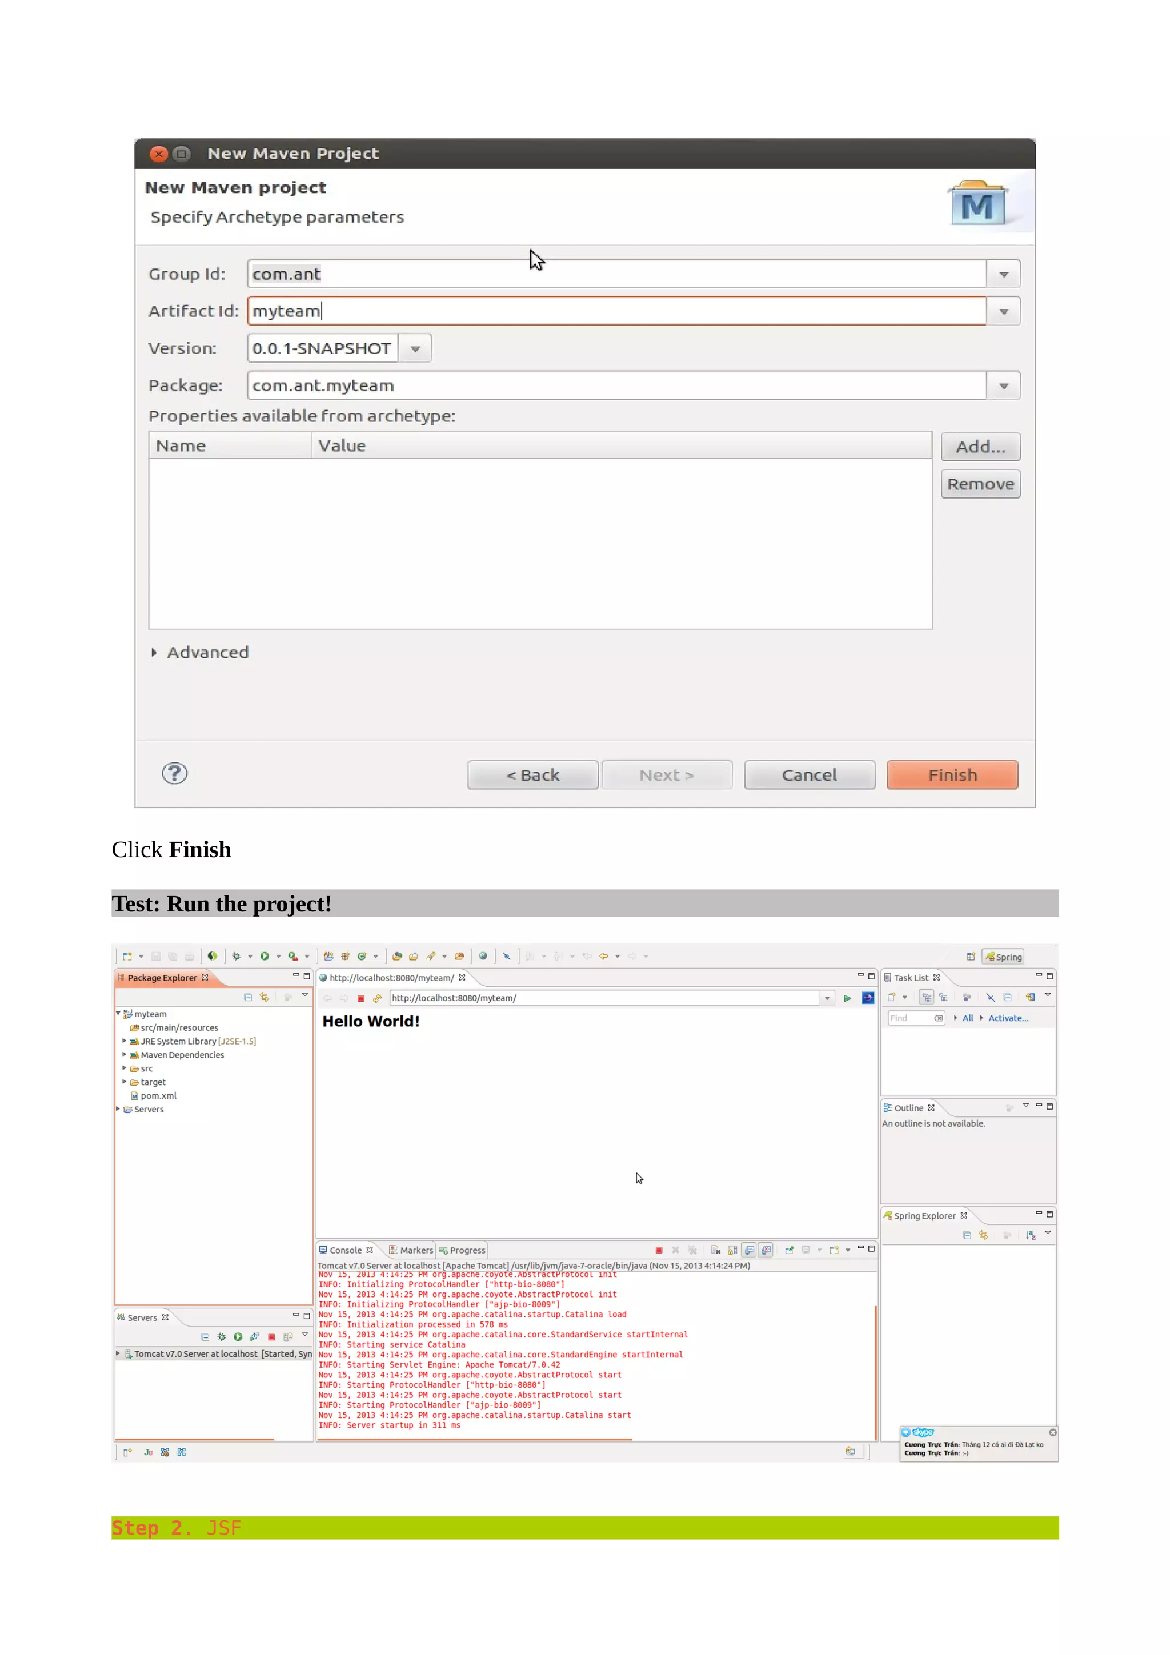Switch to the Markers tab
The image size is (1170, 1655).
pos(412,1250)
